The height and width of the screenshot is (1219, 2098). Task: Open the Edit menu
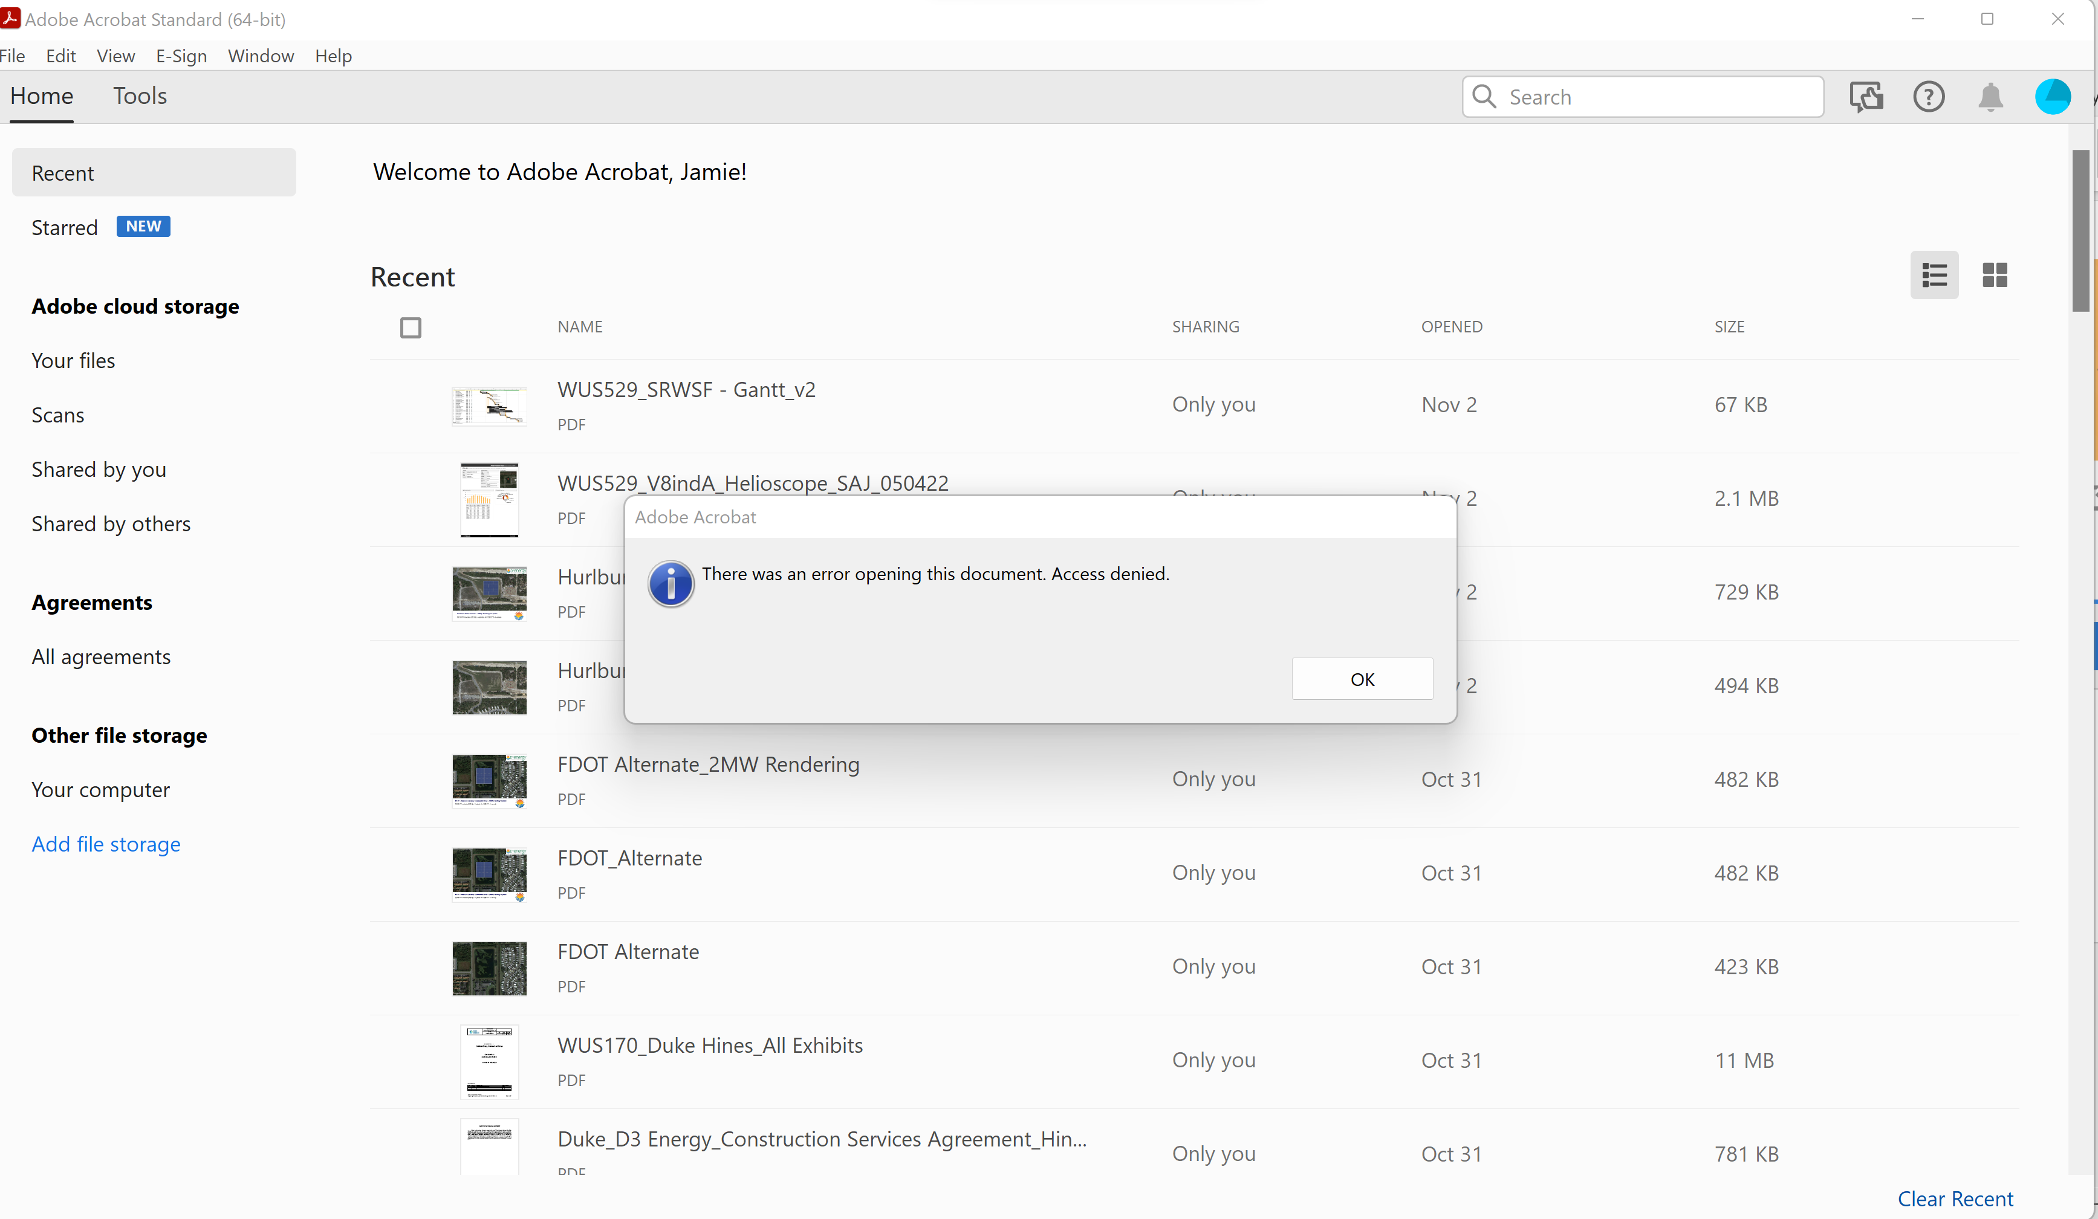pyautogui.click(x=61, y=56)
